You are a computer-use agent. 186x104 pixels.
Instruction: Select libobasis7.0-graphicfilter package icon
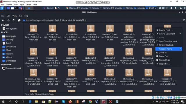click(x=129, y=52)
